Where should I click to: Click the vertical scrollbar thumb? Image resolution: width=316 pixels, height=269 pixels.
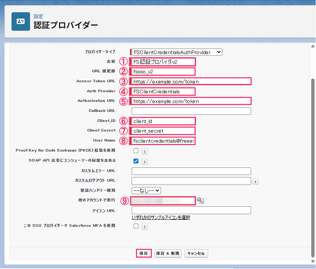pos(313,168)
